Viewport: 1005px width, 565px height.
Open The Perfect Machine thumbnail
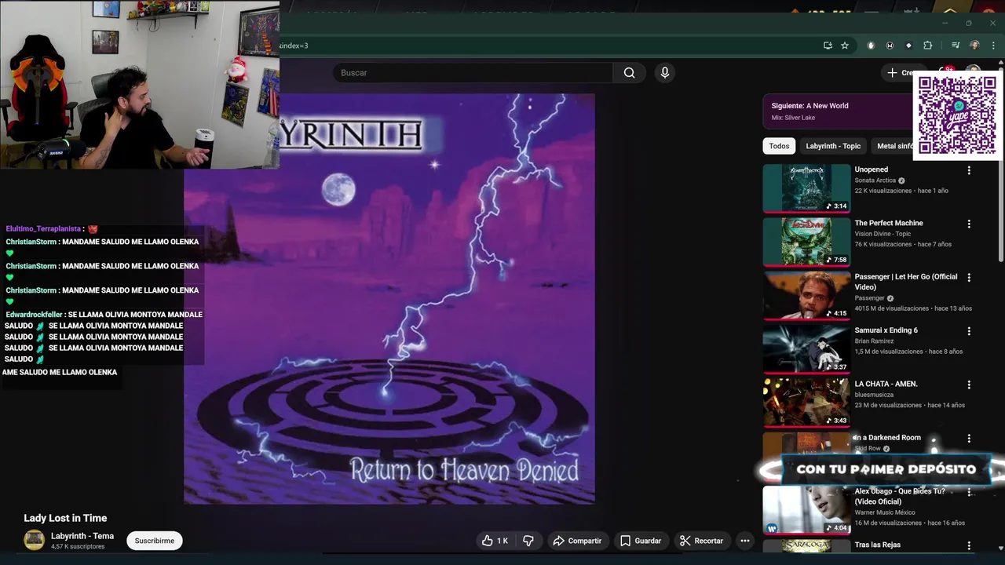(x=806, y=242)
